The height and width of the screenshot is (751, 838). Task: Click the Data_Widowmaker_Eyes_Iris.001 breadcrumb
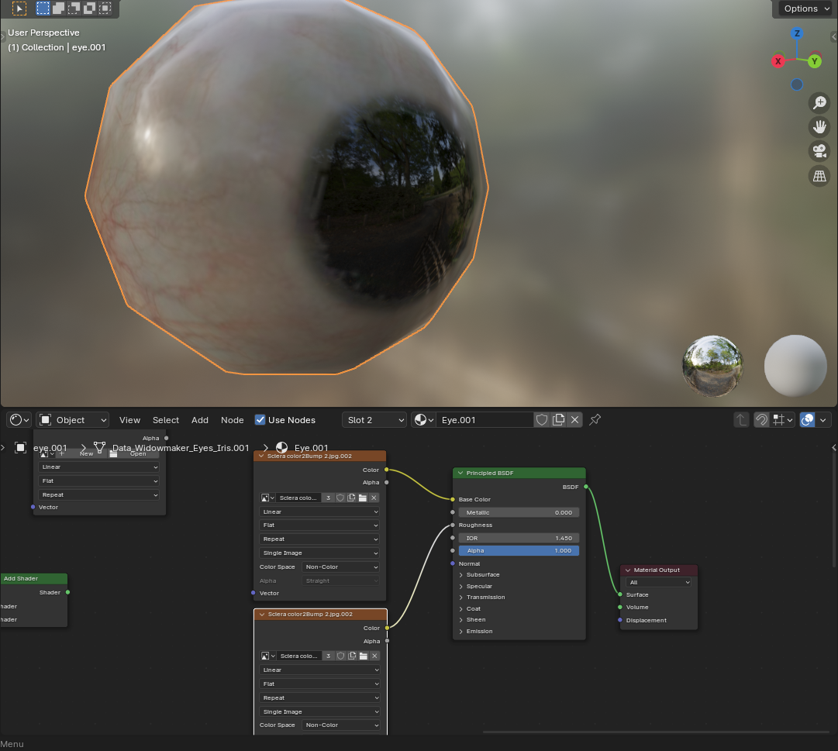click(x=181, y=448)
